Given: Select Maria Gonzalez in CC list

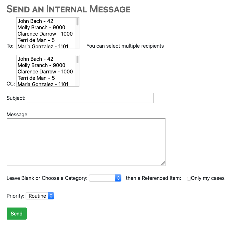Looking at the screenshot, I should pos(43,84).
